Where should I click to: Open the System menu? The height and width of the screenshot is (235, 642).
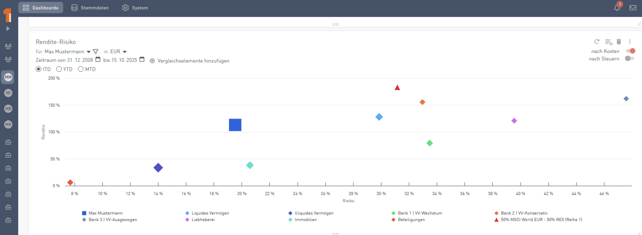(x=135, y=8)
